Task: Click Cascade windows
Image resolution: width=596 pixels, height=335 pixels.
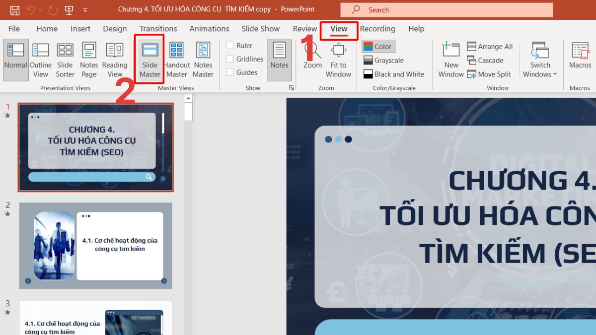Action: click(x=485, y=61)
